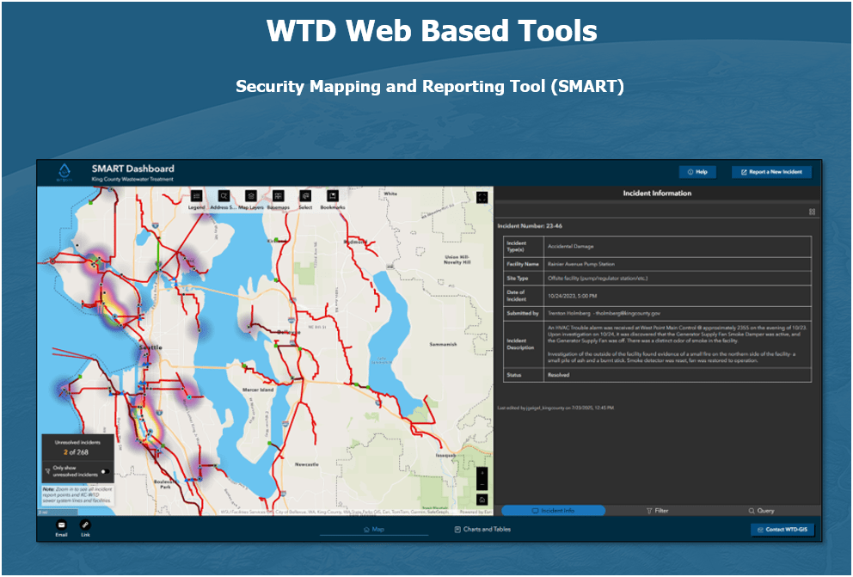
Task: Switch to the Filter tab
Action: click(657, 511)
